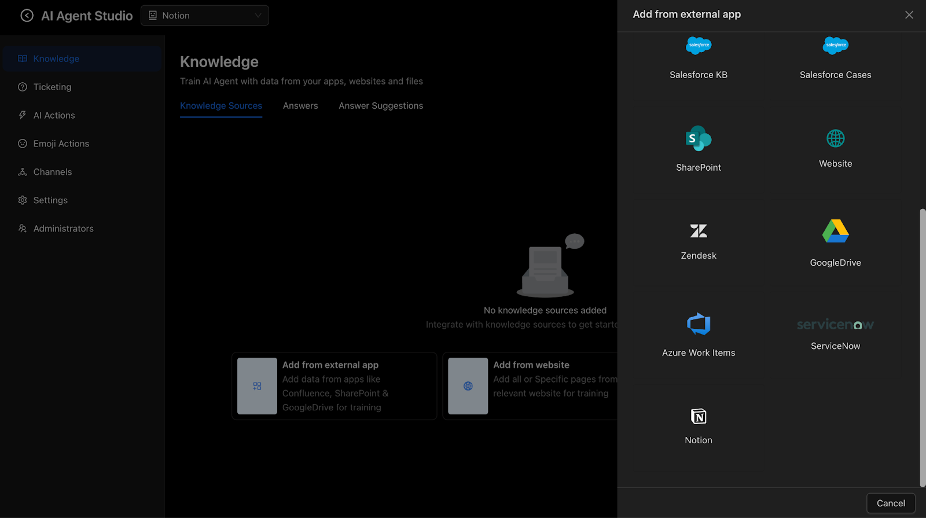Click the AI Actions lightning icon
926x518 pixels.
click(23, 115)
